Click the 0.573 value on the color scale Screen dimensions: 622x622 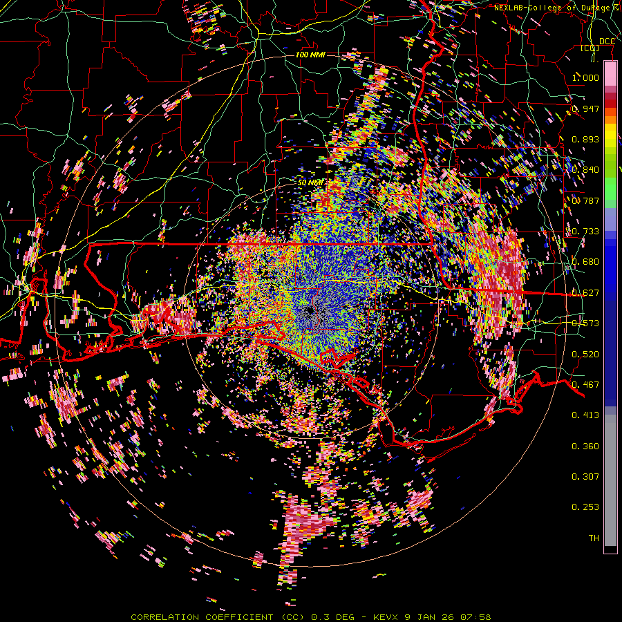click(x=585, y=323)
